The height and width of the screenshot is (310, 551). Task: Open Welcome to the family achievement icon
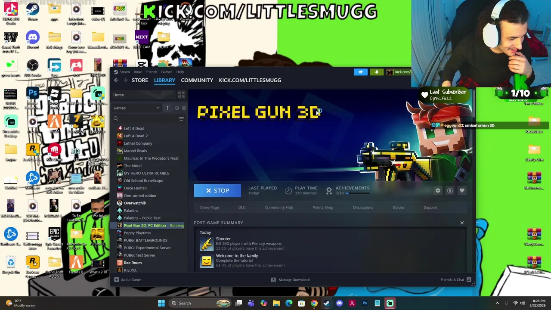coord(206,261)
